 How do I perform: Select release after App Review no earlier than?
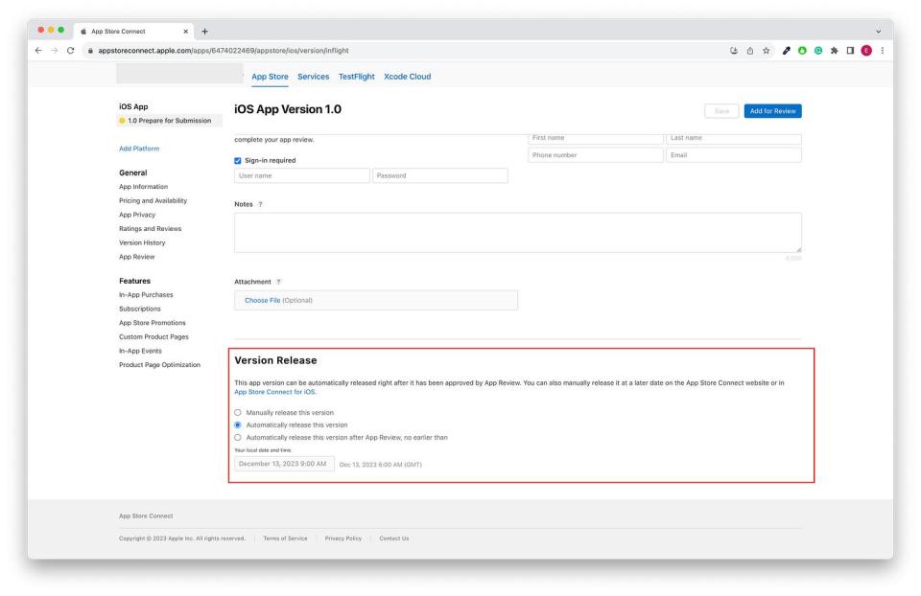coord(238,438)
